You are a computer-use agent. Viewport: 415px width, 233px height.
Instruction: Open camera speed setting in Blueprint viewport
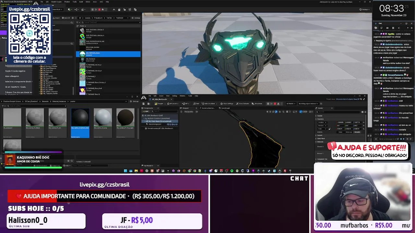(x=311, y=112)
